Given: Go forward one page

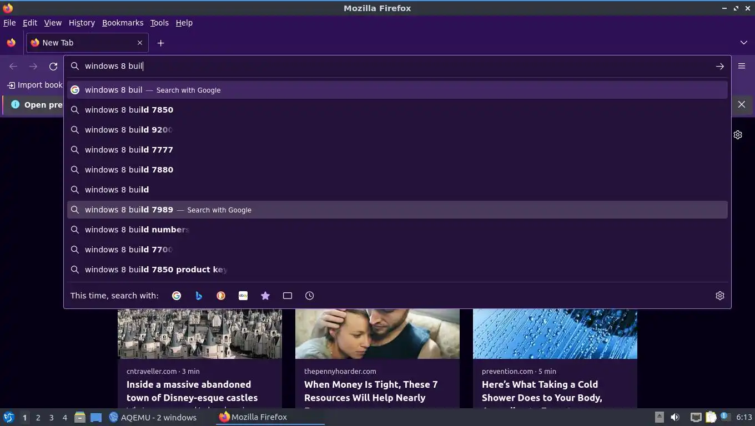Looking at the screenshot, I should click(33, 66).
